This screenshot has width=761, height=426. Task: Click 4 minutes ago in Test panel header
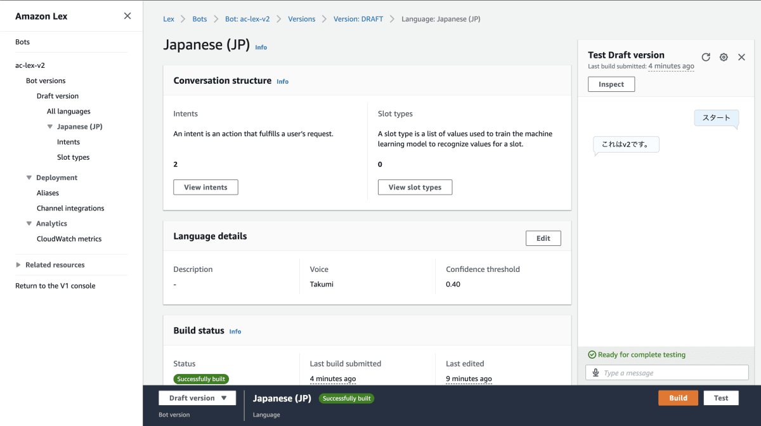pyautogui.click(x=671, y=66)
